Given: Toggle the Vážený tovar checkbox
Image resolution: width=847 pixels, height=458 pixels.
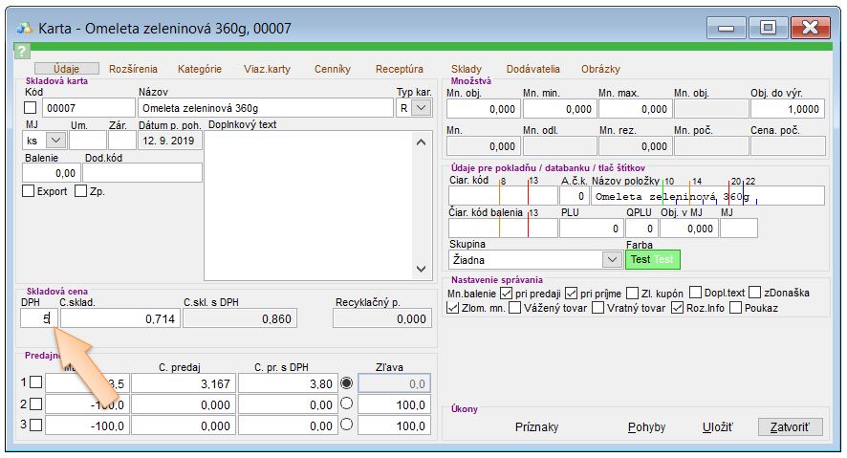Looking at the screenshot, I should click(517, 308).
